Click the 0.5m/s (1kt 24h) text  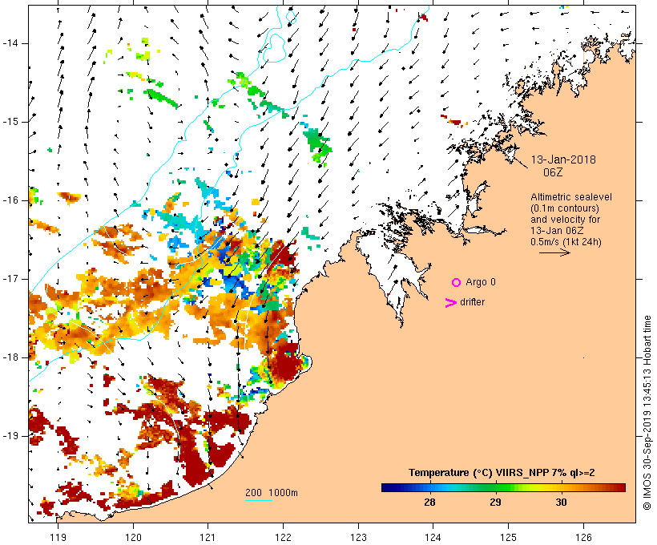pos(566,242)
